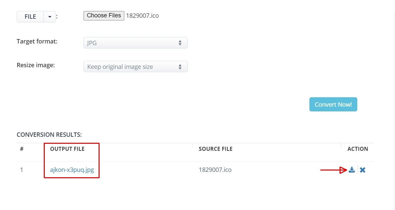This screenshot has width=395, height=210.
Task: Click the SOURCE FILE column header
Action: [x=215, y=149]
